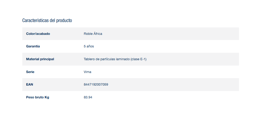Click the "5 años" warranty value
The image size is (260, 114).
click(89, 46)
